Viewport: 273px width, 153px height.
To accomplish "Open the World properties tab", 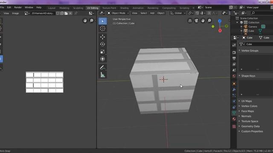I will (234, 76).
